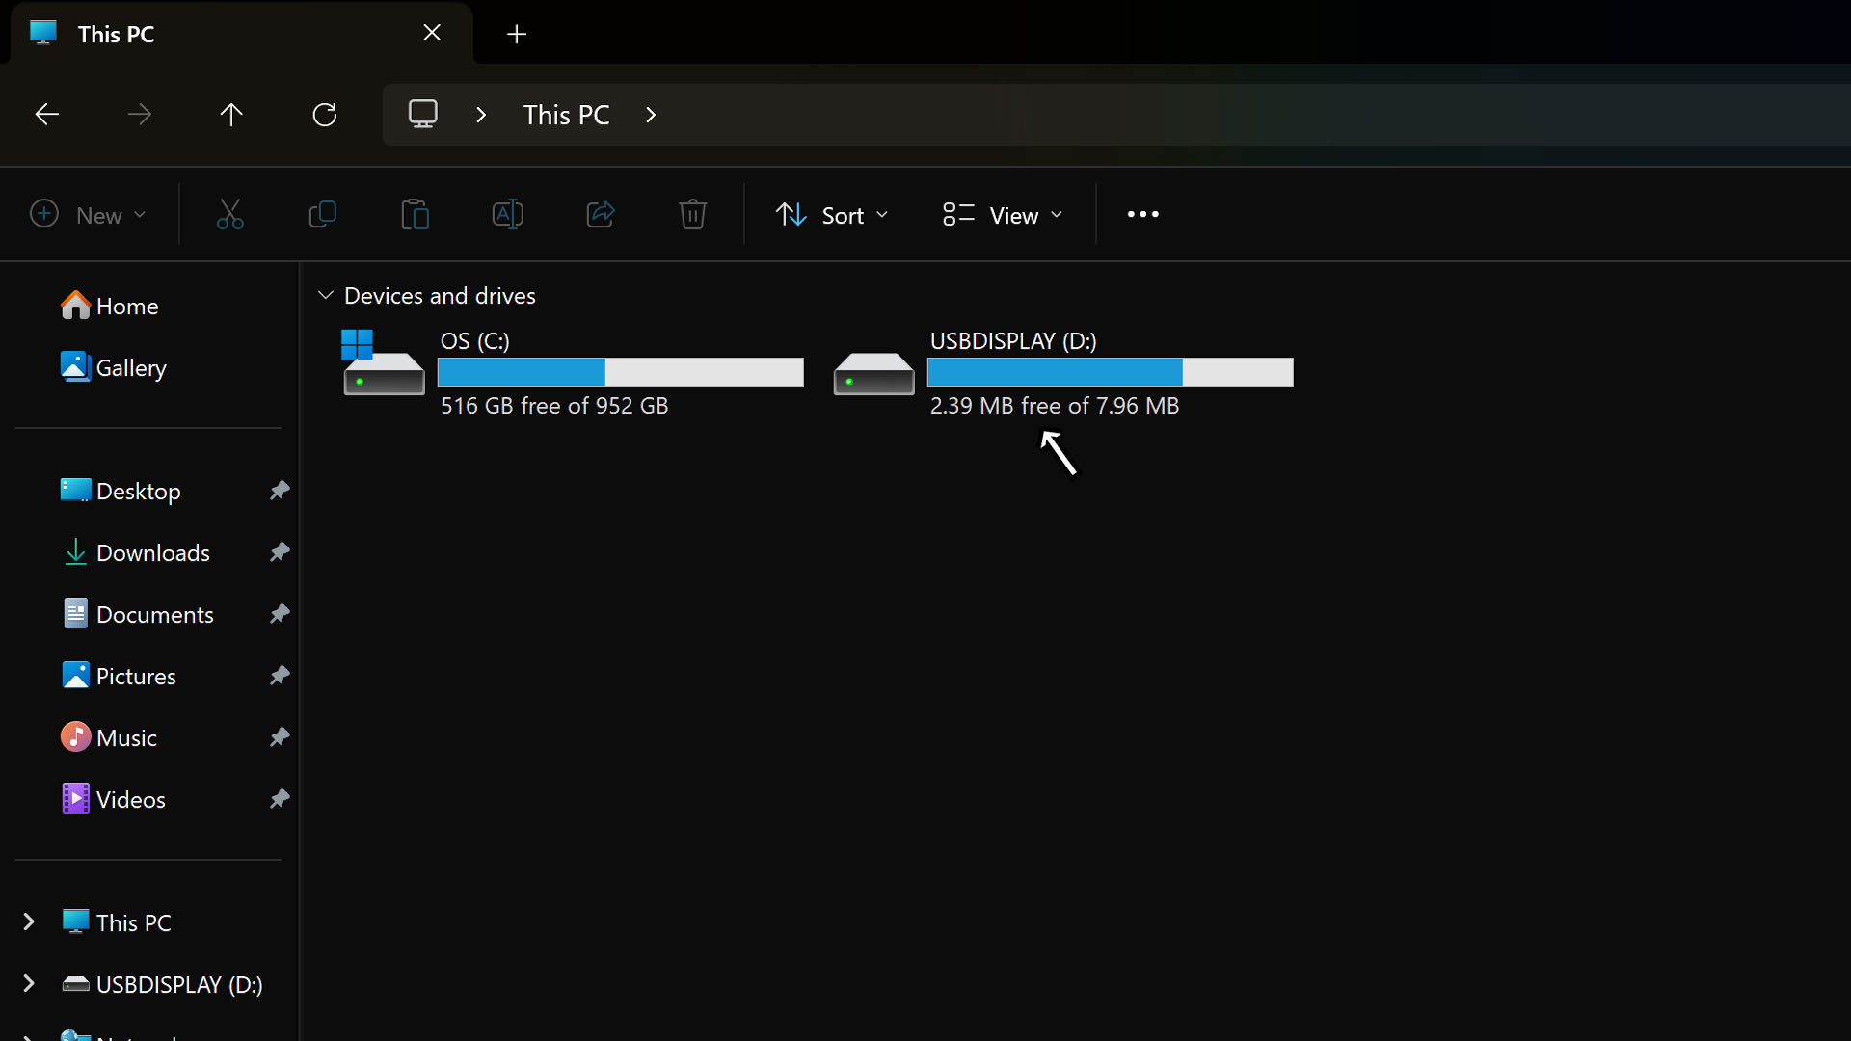1851x1041 pixels.
Task: Navigate back with the left arrow
Action: (x=46, y=115)
